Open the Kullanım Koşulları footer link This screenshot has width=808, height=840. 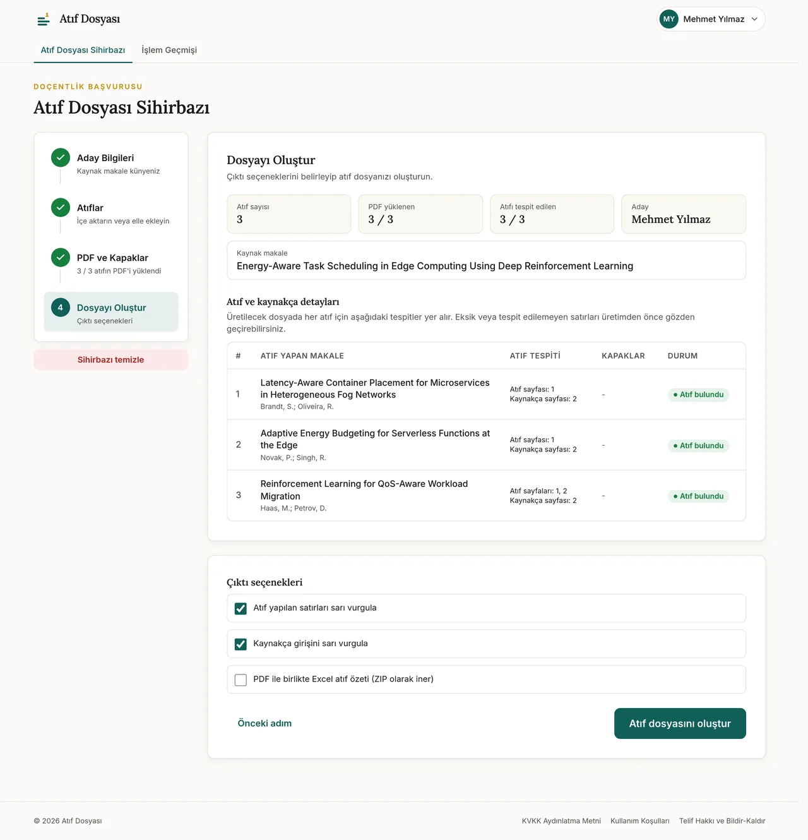pyautogui.click(x=640, y=821)
